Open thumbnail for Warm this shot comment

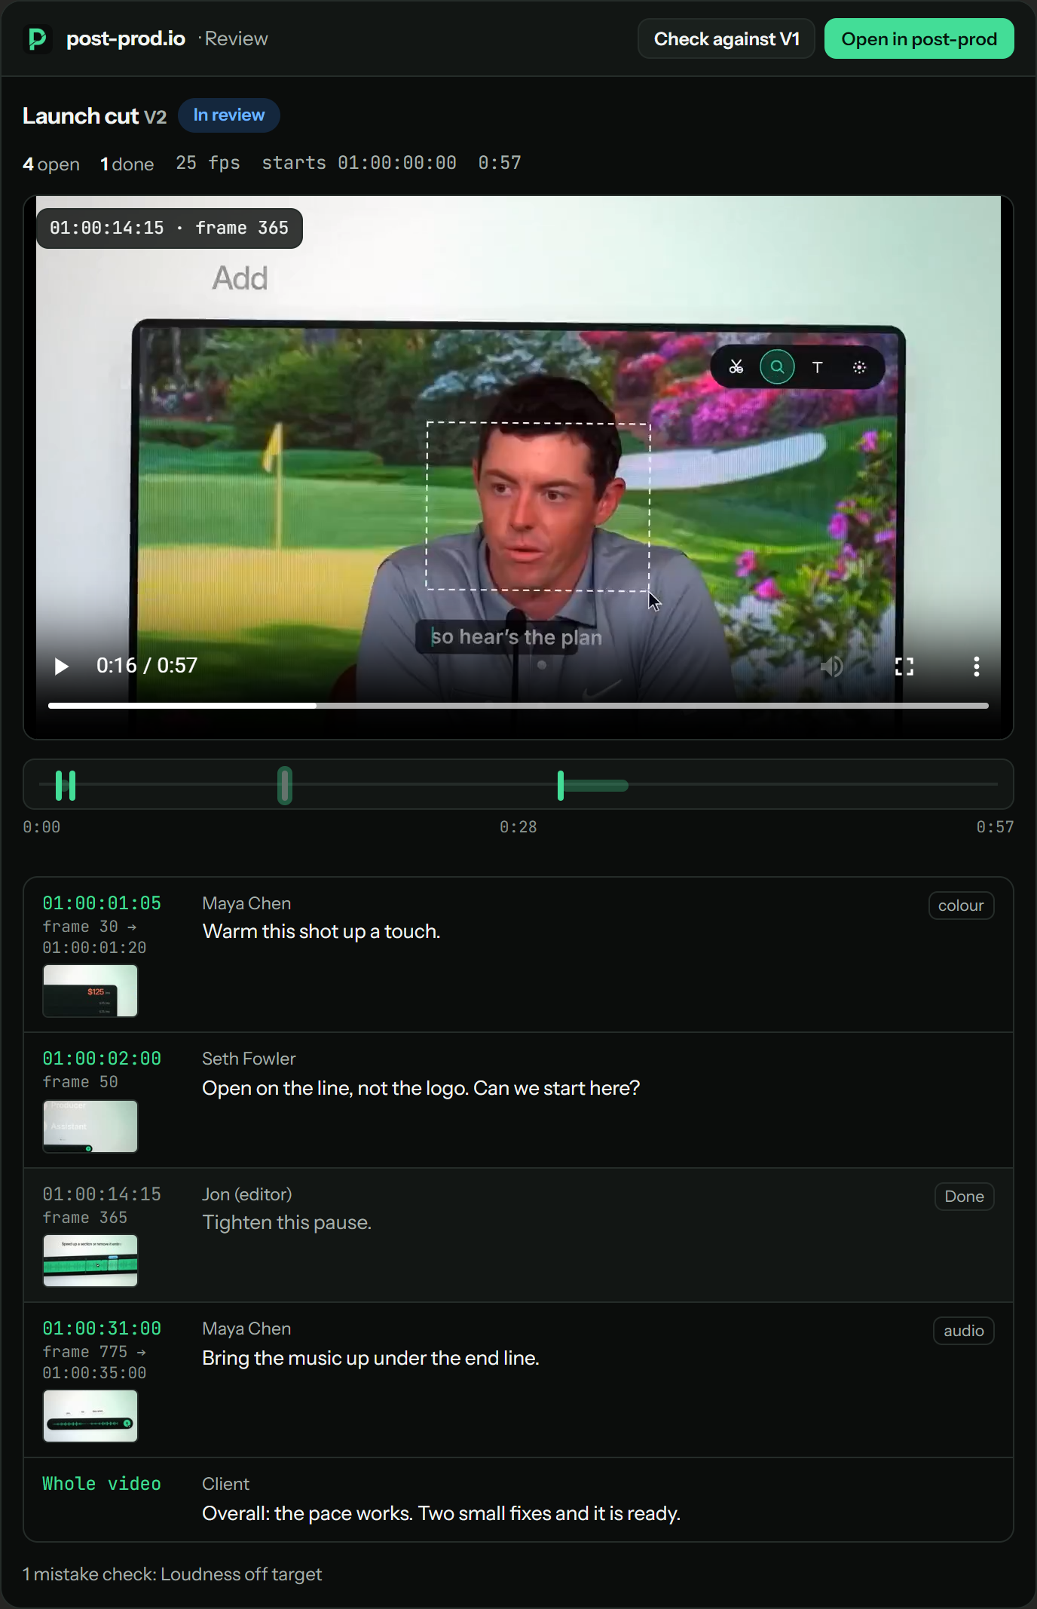90,991
